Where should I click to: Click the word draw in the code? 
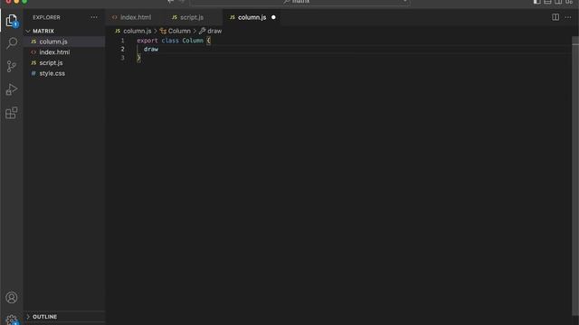tap(151, 49)
